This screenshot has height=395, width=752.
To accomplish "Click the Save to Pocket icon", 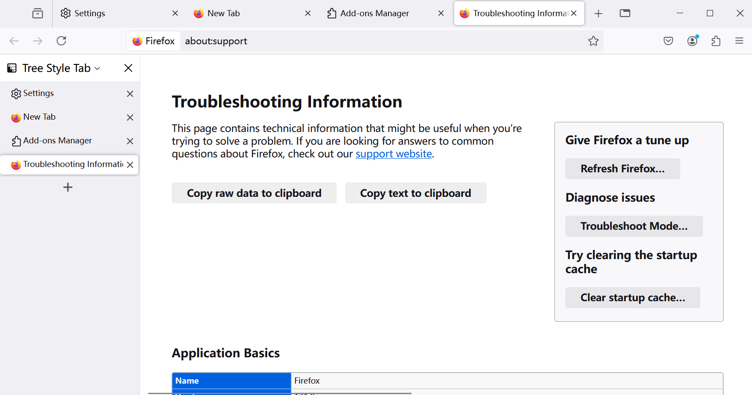I will click(668, 41).
